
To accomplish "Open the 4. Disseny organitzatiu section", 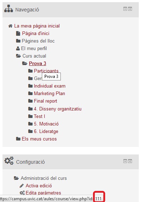I will click(x=58, y=109).
